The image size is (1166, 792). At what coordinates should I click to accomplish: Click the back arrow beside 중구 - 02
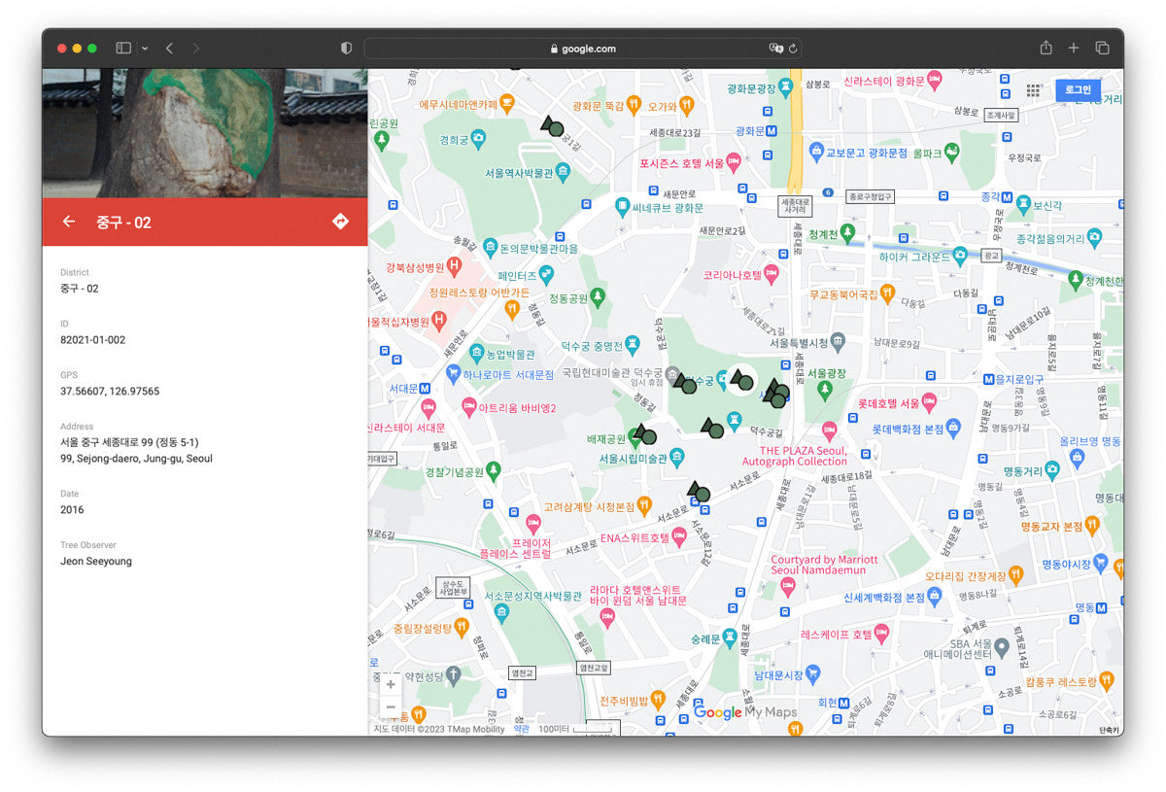pyautogui.click(x=68, y=222)
